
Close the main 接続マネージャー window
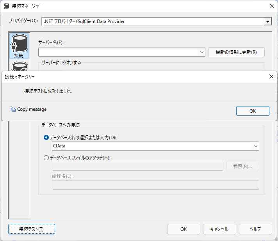pyautogui.click(x=272, y=6)
